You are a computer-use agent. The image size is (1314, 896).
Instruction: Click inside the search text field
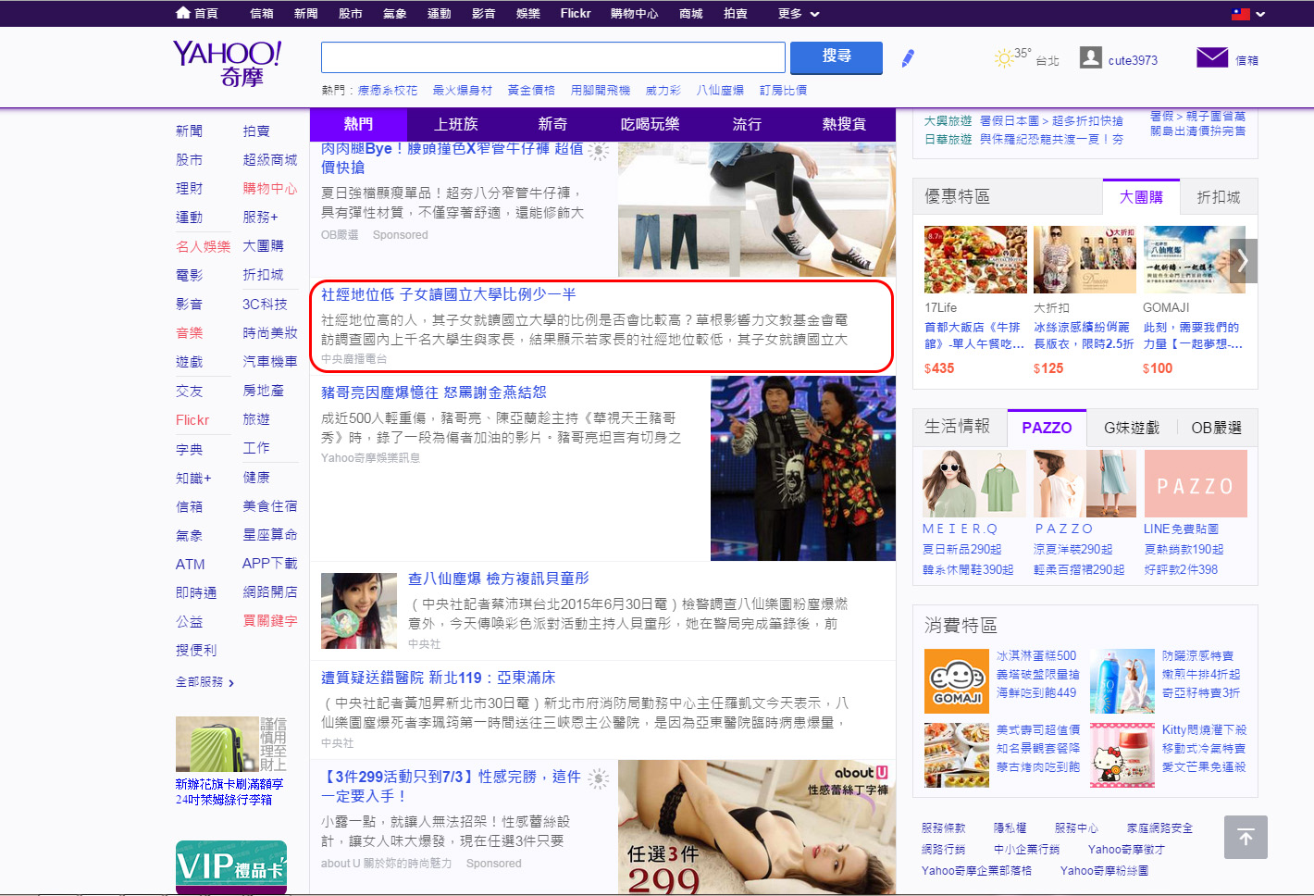coord(552,57)
